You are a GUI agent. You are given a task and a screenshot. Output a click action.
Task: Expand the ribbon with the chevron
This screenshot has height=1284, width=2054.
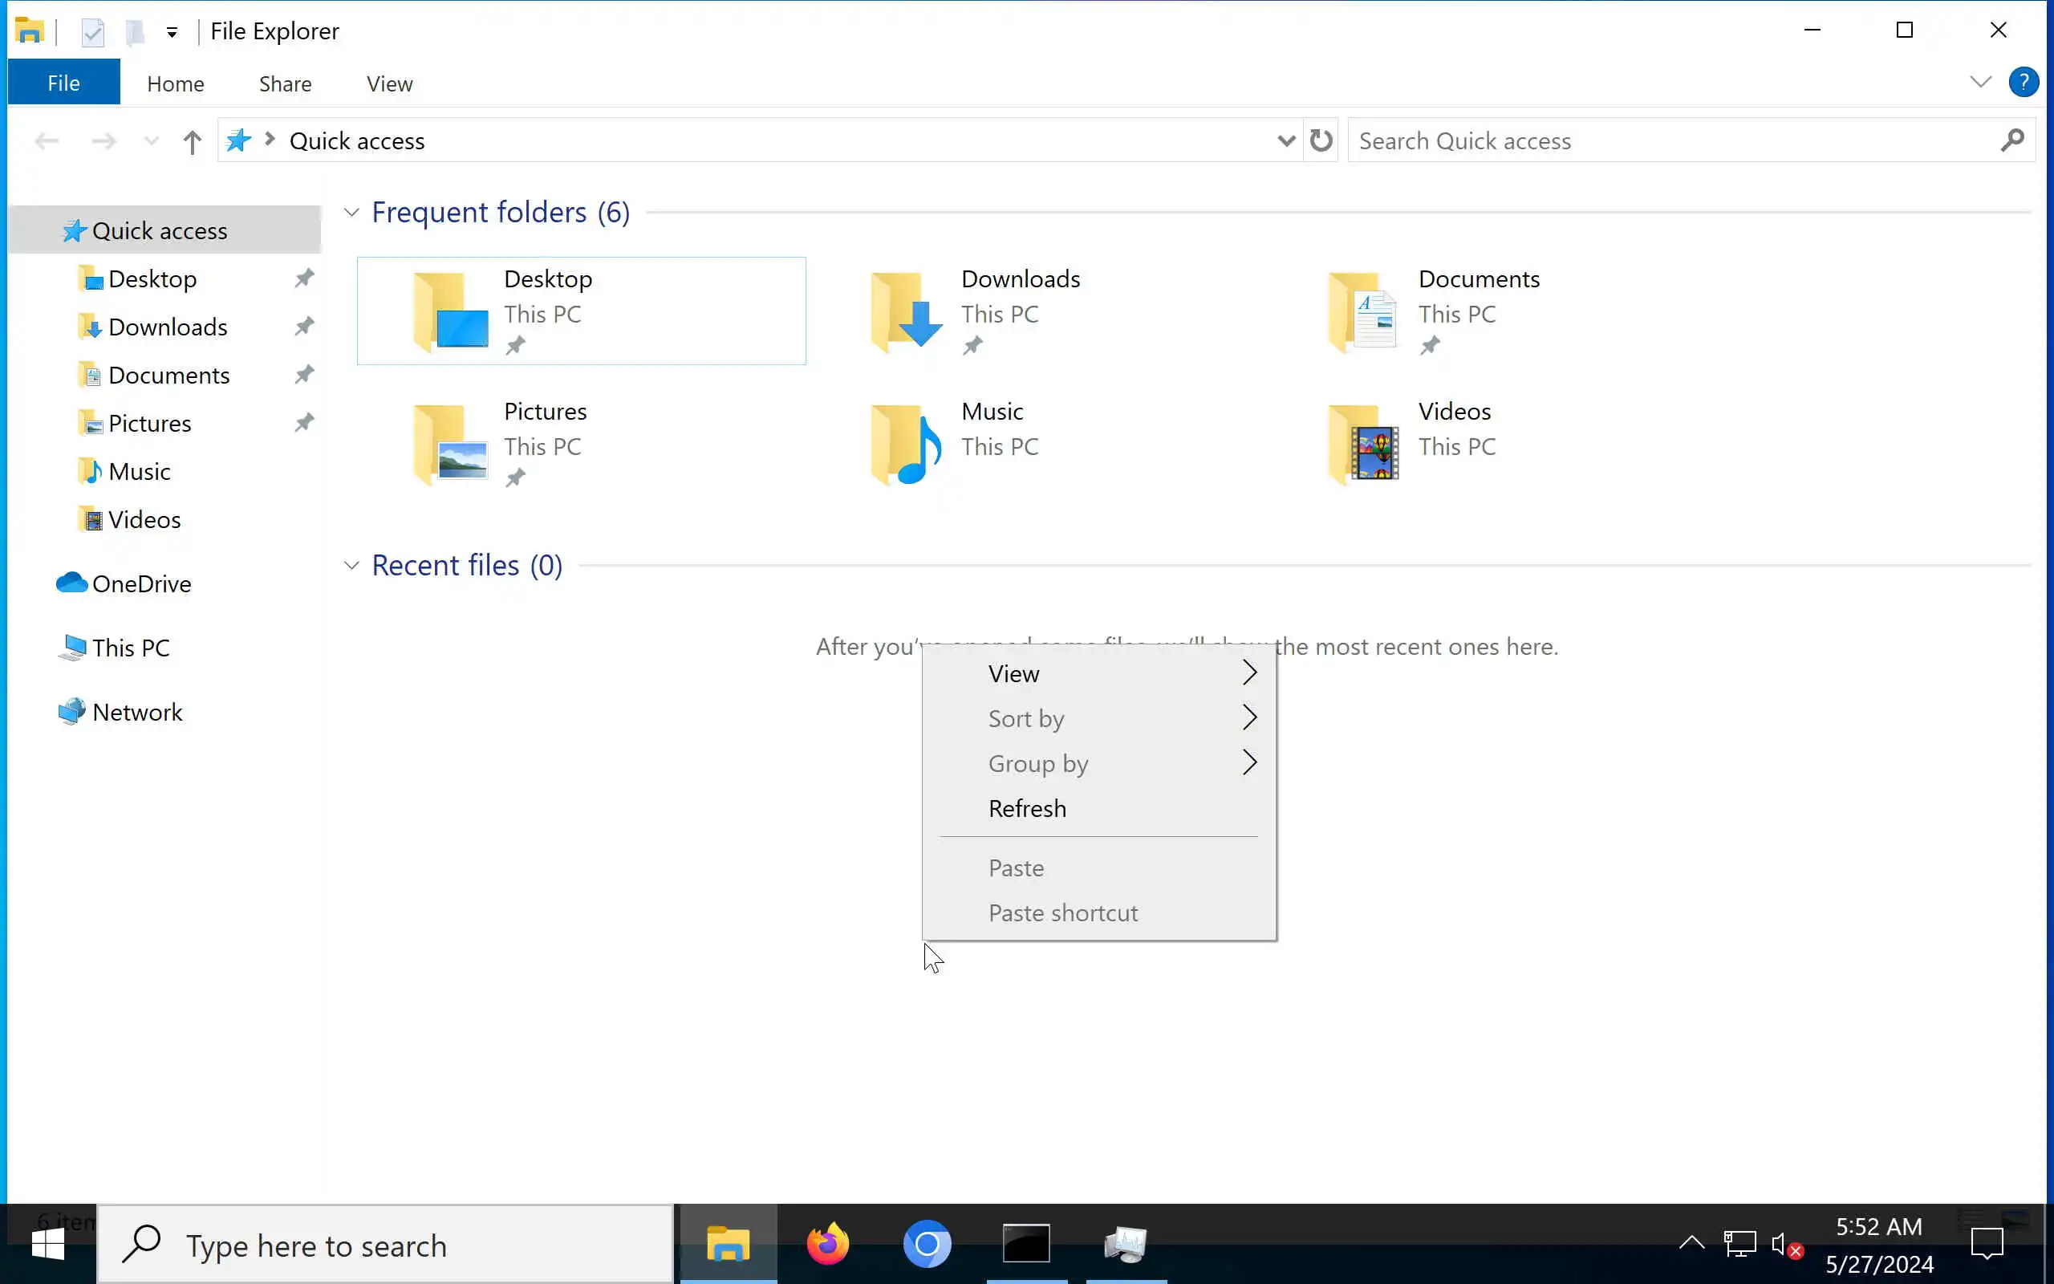pyautogui.click(x=1979, y=83)
